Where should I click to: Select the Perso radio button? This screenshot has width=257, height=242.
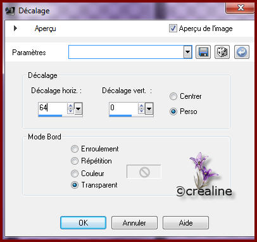click(x=173, y=111)
